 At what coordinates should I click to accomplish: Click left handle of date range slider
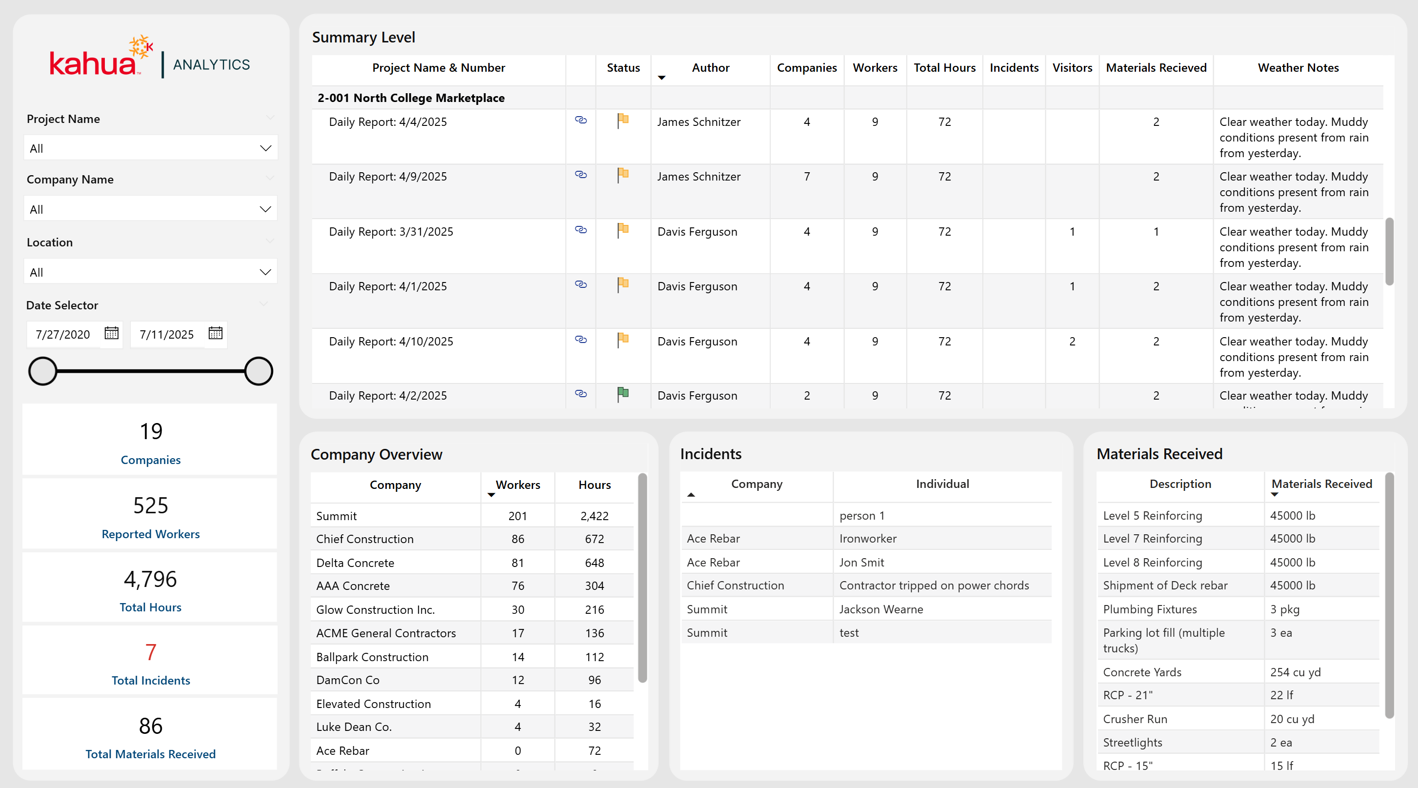pyautogui.click(x=43, y=371)
